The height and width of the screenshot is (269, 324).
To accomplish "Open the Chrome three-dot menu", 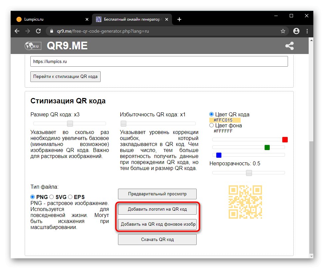I will pos(307,31).
